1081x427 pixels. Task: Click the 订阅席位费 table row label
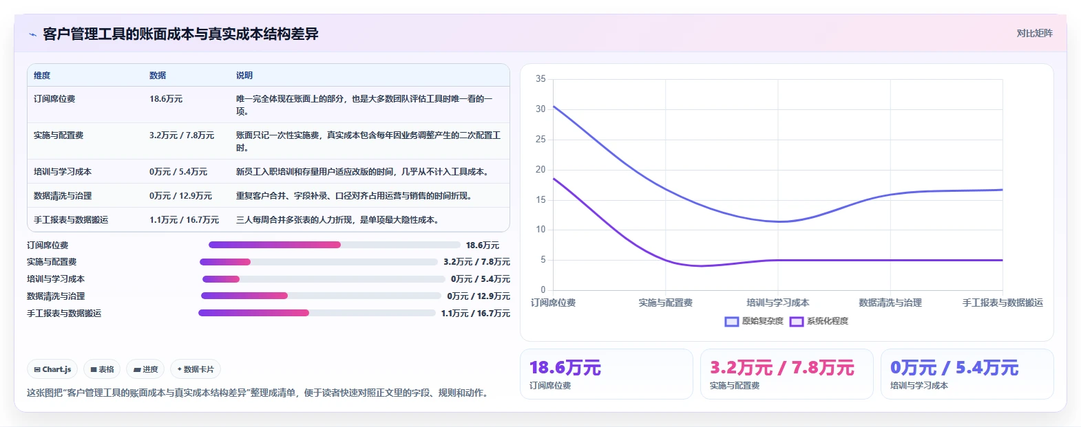(54, 99)
